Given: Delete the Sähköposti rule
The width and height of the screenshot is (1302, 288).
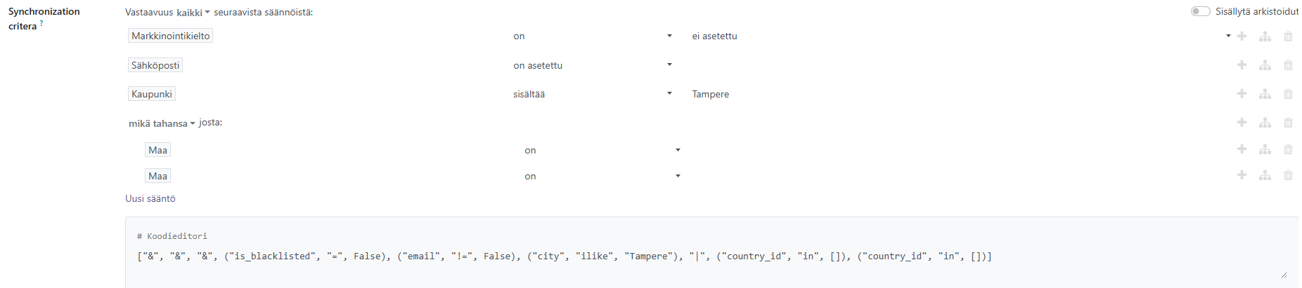Looking at the screenshot, I should point(1288,65).
